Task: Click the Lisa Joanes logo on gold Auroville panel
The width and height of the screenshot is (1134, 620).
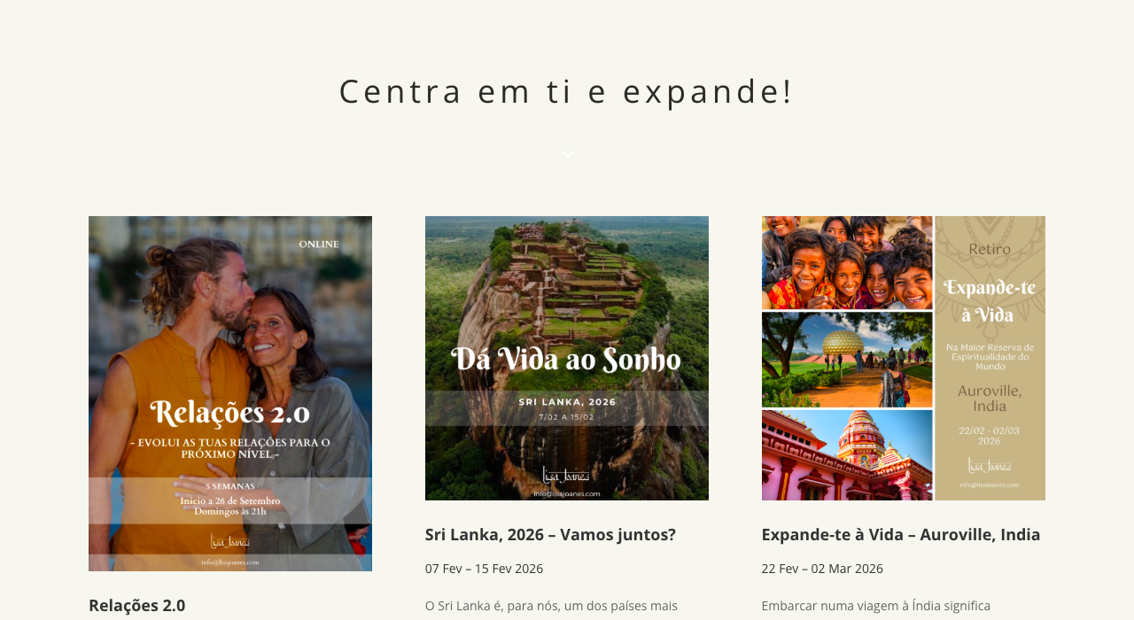Action: pos(990,465)
